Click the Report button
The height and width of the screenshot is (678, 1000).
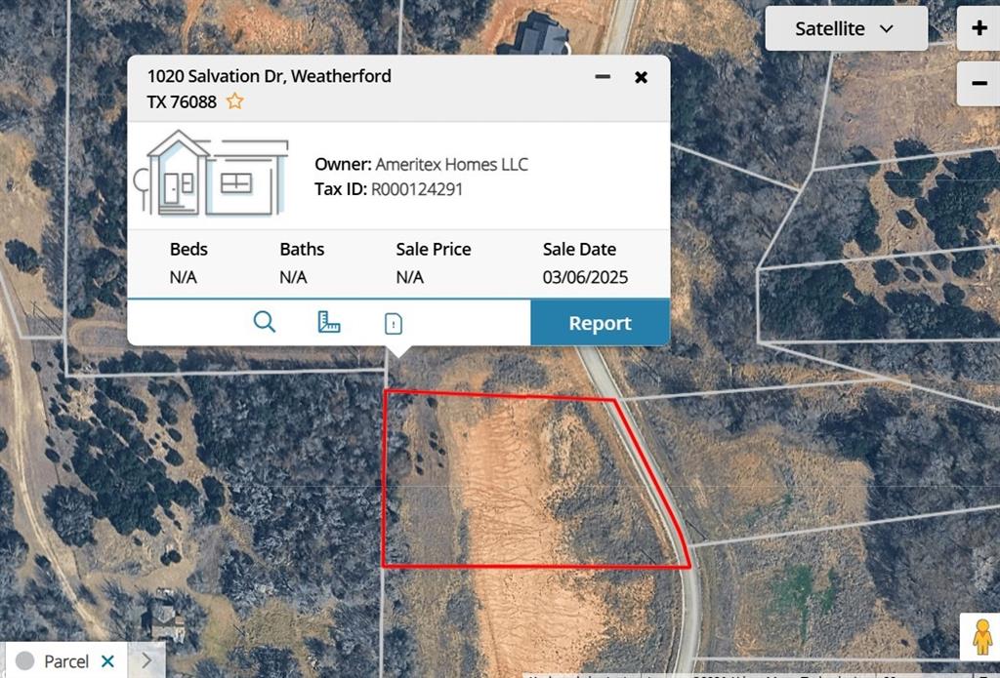tap(600, 323)
